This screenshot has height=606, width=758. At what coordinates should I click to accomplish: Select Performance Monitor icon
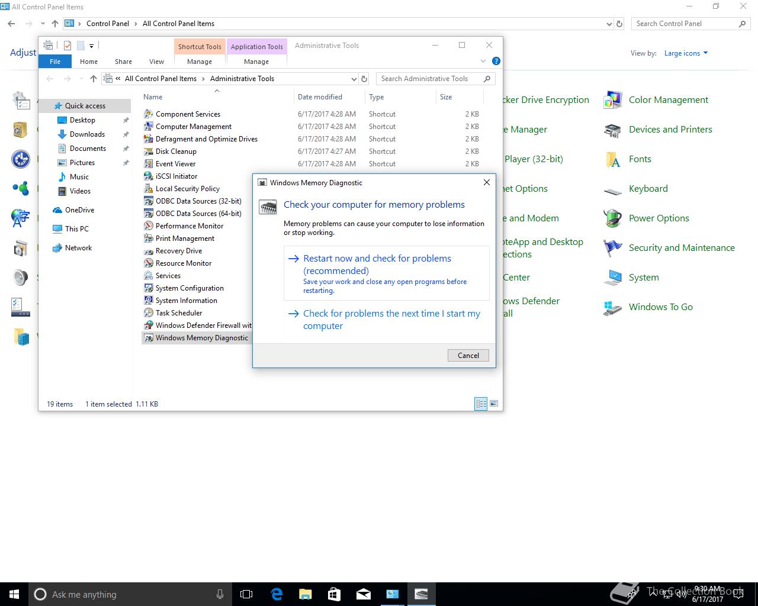click(x=149, y=225)
